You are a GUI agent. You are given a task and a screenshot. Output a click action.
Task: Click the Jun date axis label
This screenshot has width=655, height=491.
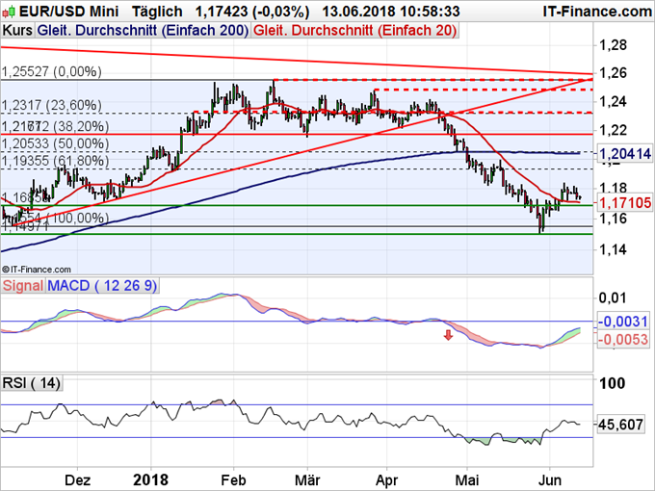[549, 480]
